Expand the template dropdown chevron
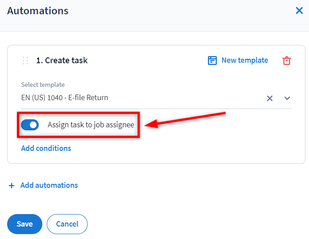Viewport: 309px width, 239px height. 287,98
